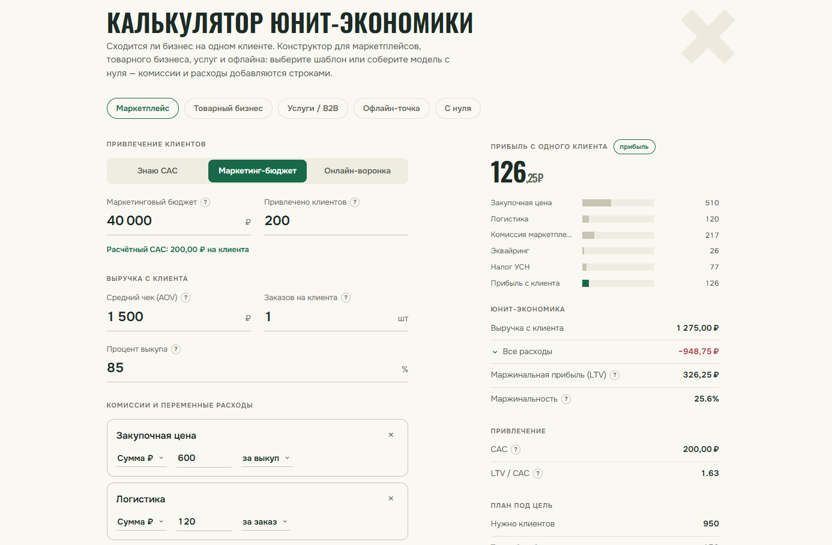Open Сумма ₽ dropdown in Логистика
Screen dimensions: 832x545
tap(141, 522)
